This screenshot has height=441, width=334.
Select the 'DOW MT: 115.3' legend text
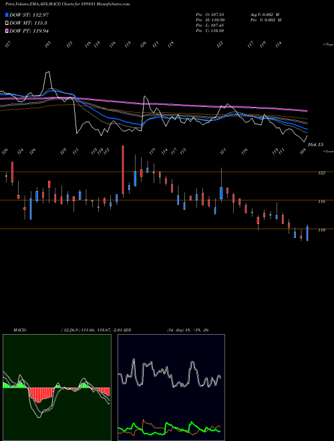(x=28, y=23)
